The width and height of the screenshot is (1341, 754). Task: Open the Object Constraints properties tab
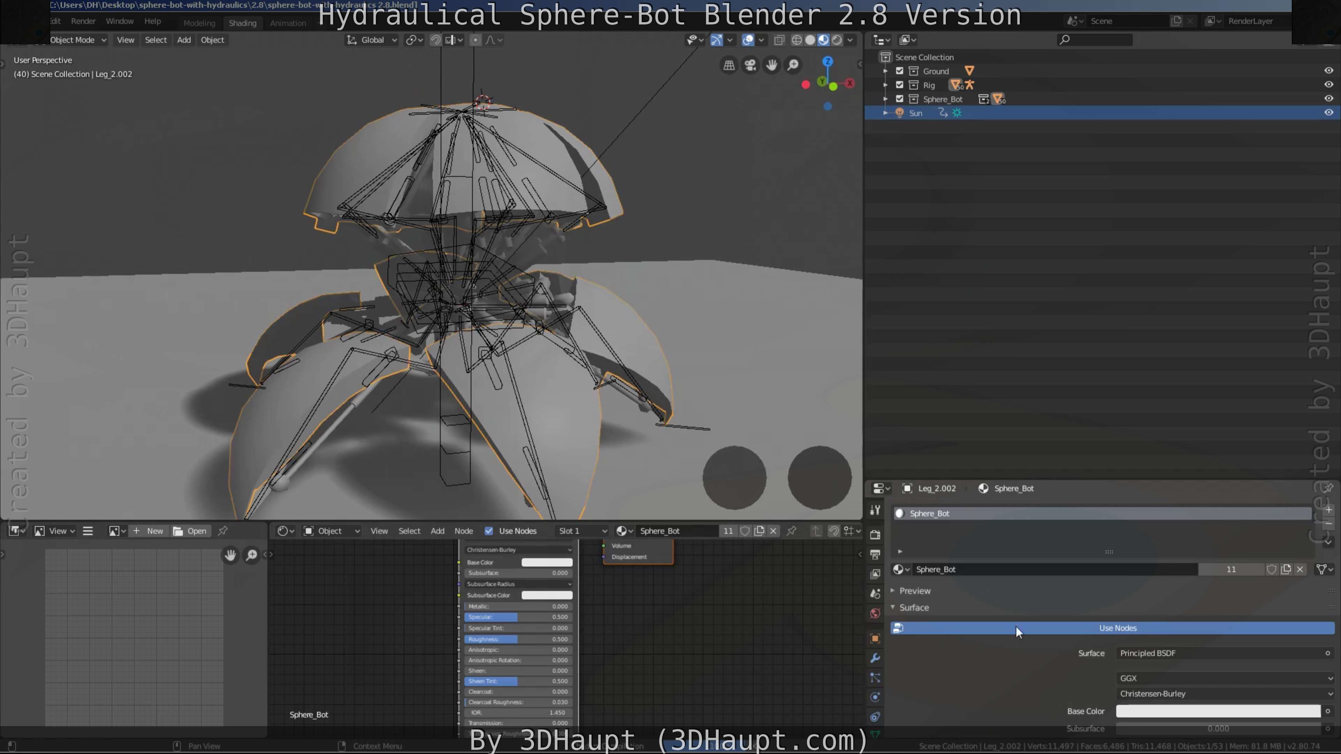(875, 717)
